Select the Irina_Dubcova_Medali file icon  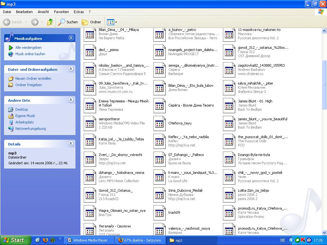pos(160,195)
